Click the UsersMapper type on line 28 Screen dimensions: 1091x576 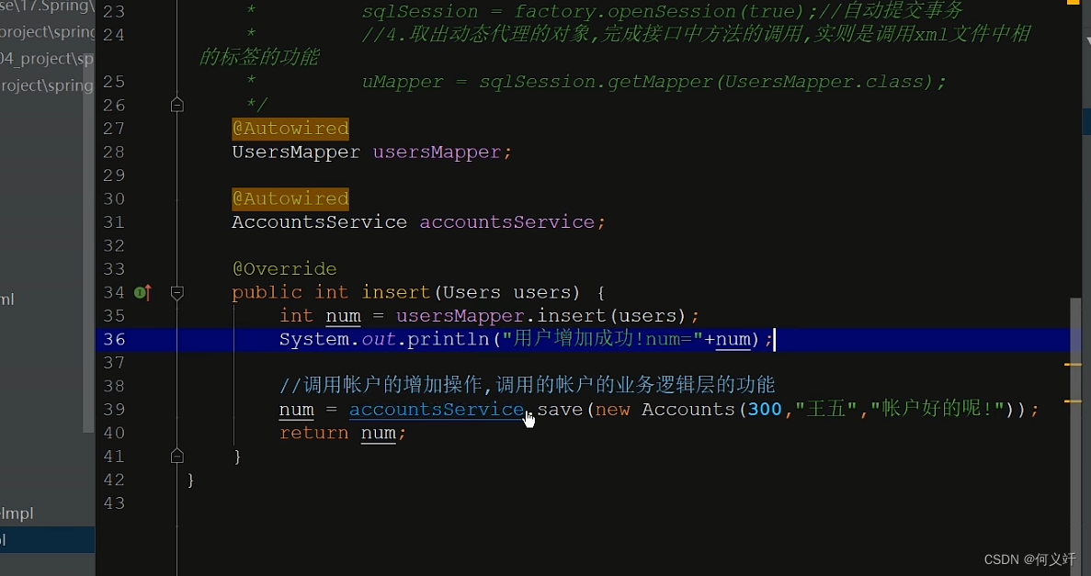(296, 152)
